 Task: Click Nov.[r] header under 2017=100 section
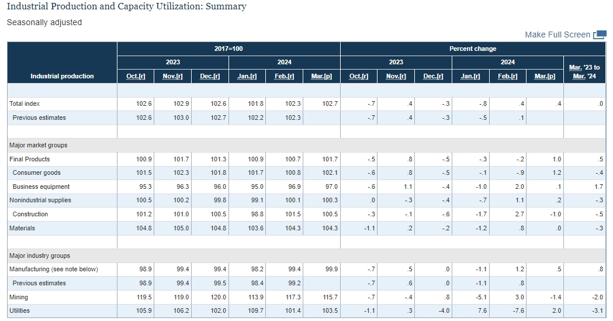click(x=173, y=77)
